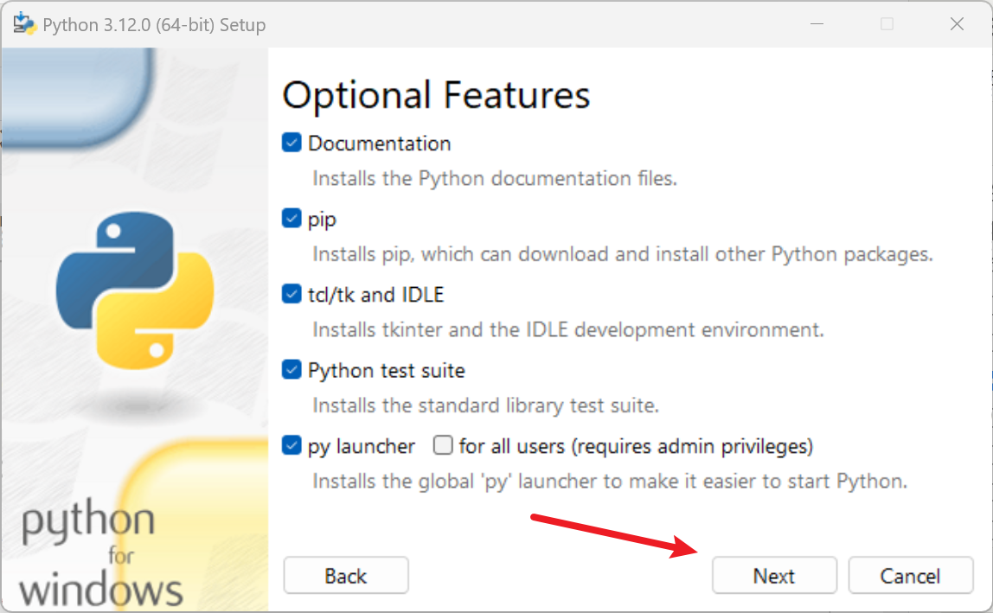Minimize the Python Setup window

[x=817, y=24]
